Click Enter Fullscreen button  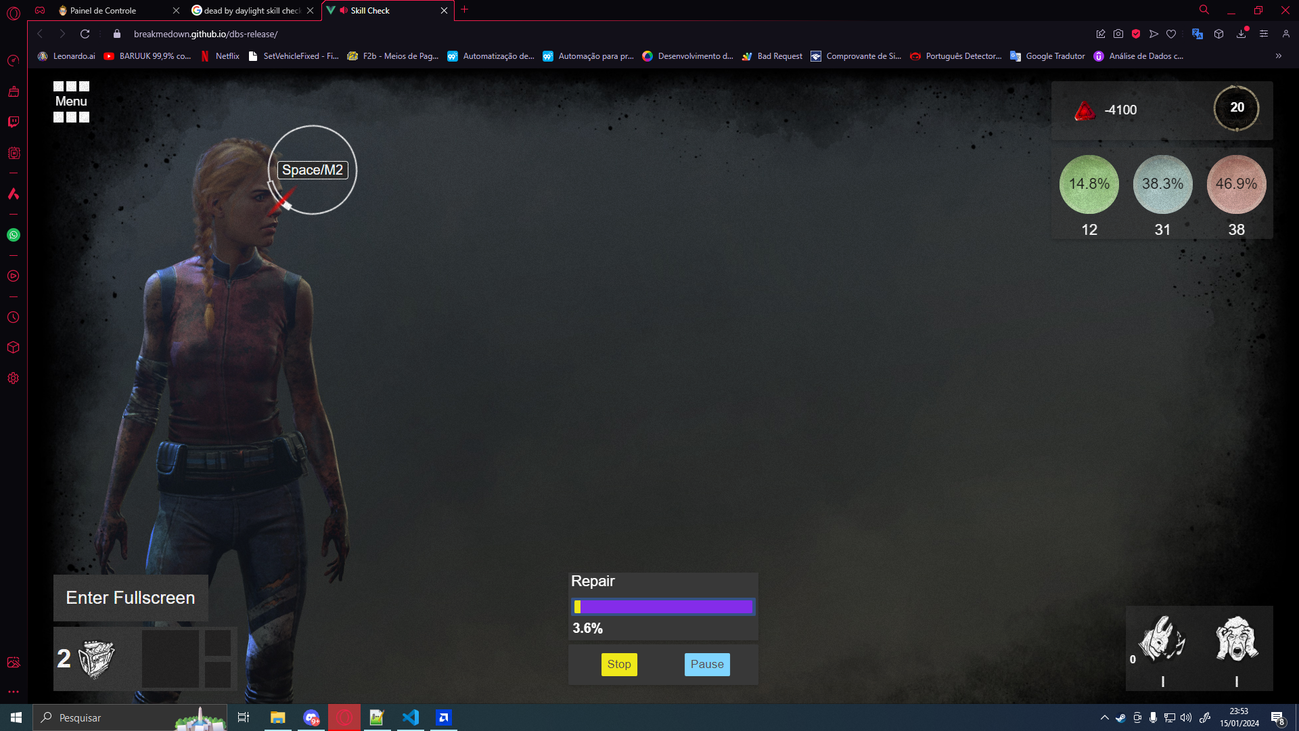(x=131, y=598)
